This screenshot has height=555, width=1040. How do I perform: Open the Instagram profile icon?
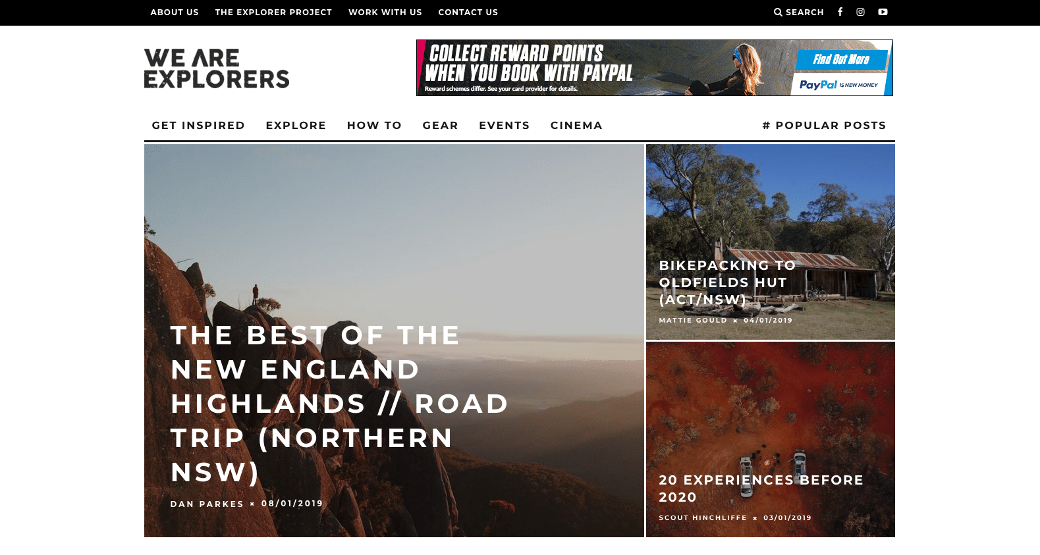[x=860, y=12]
